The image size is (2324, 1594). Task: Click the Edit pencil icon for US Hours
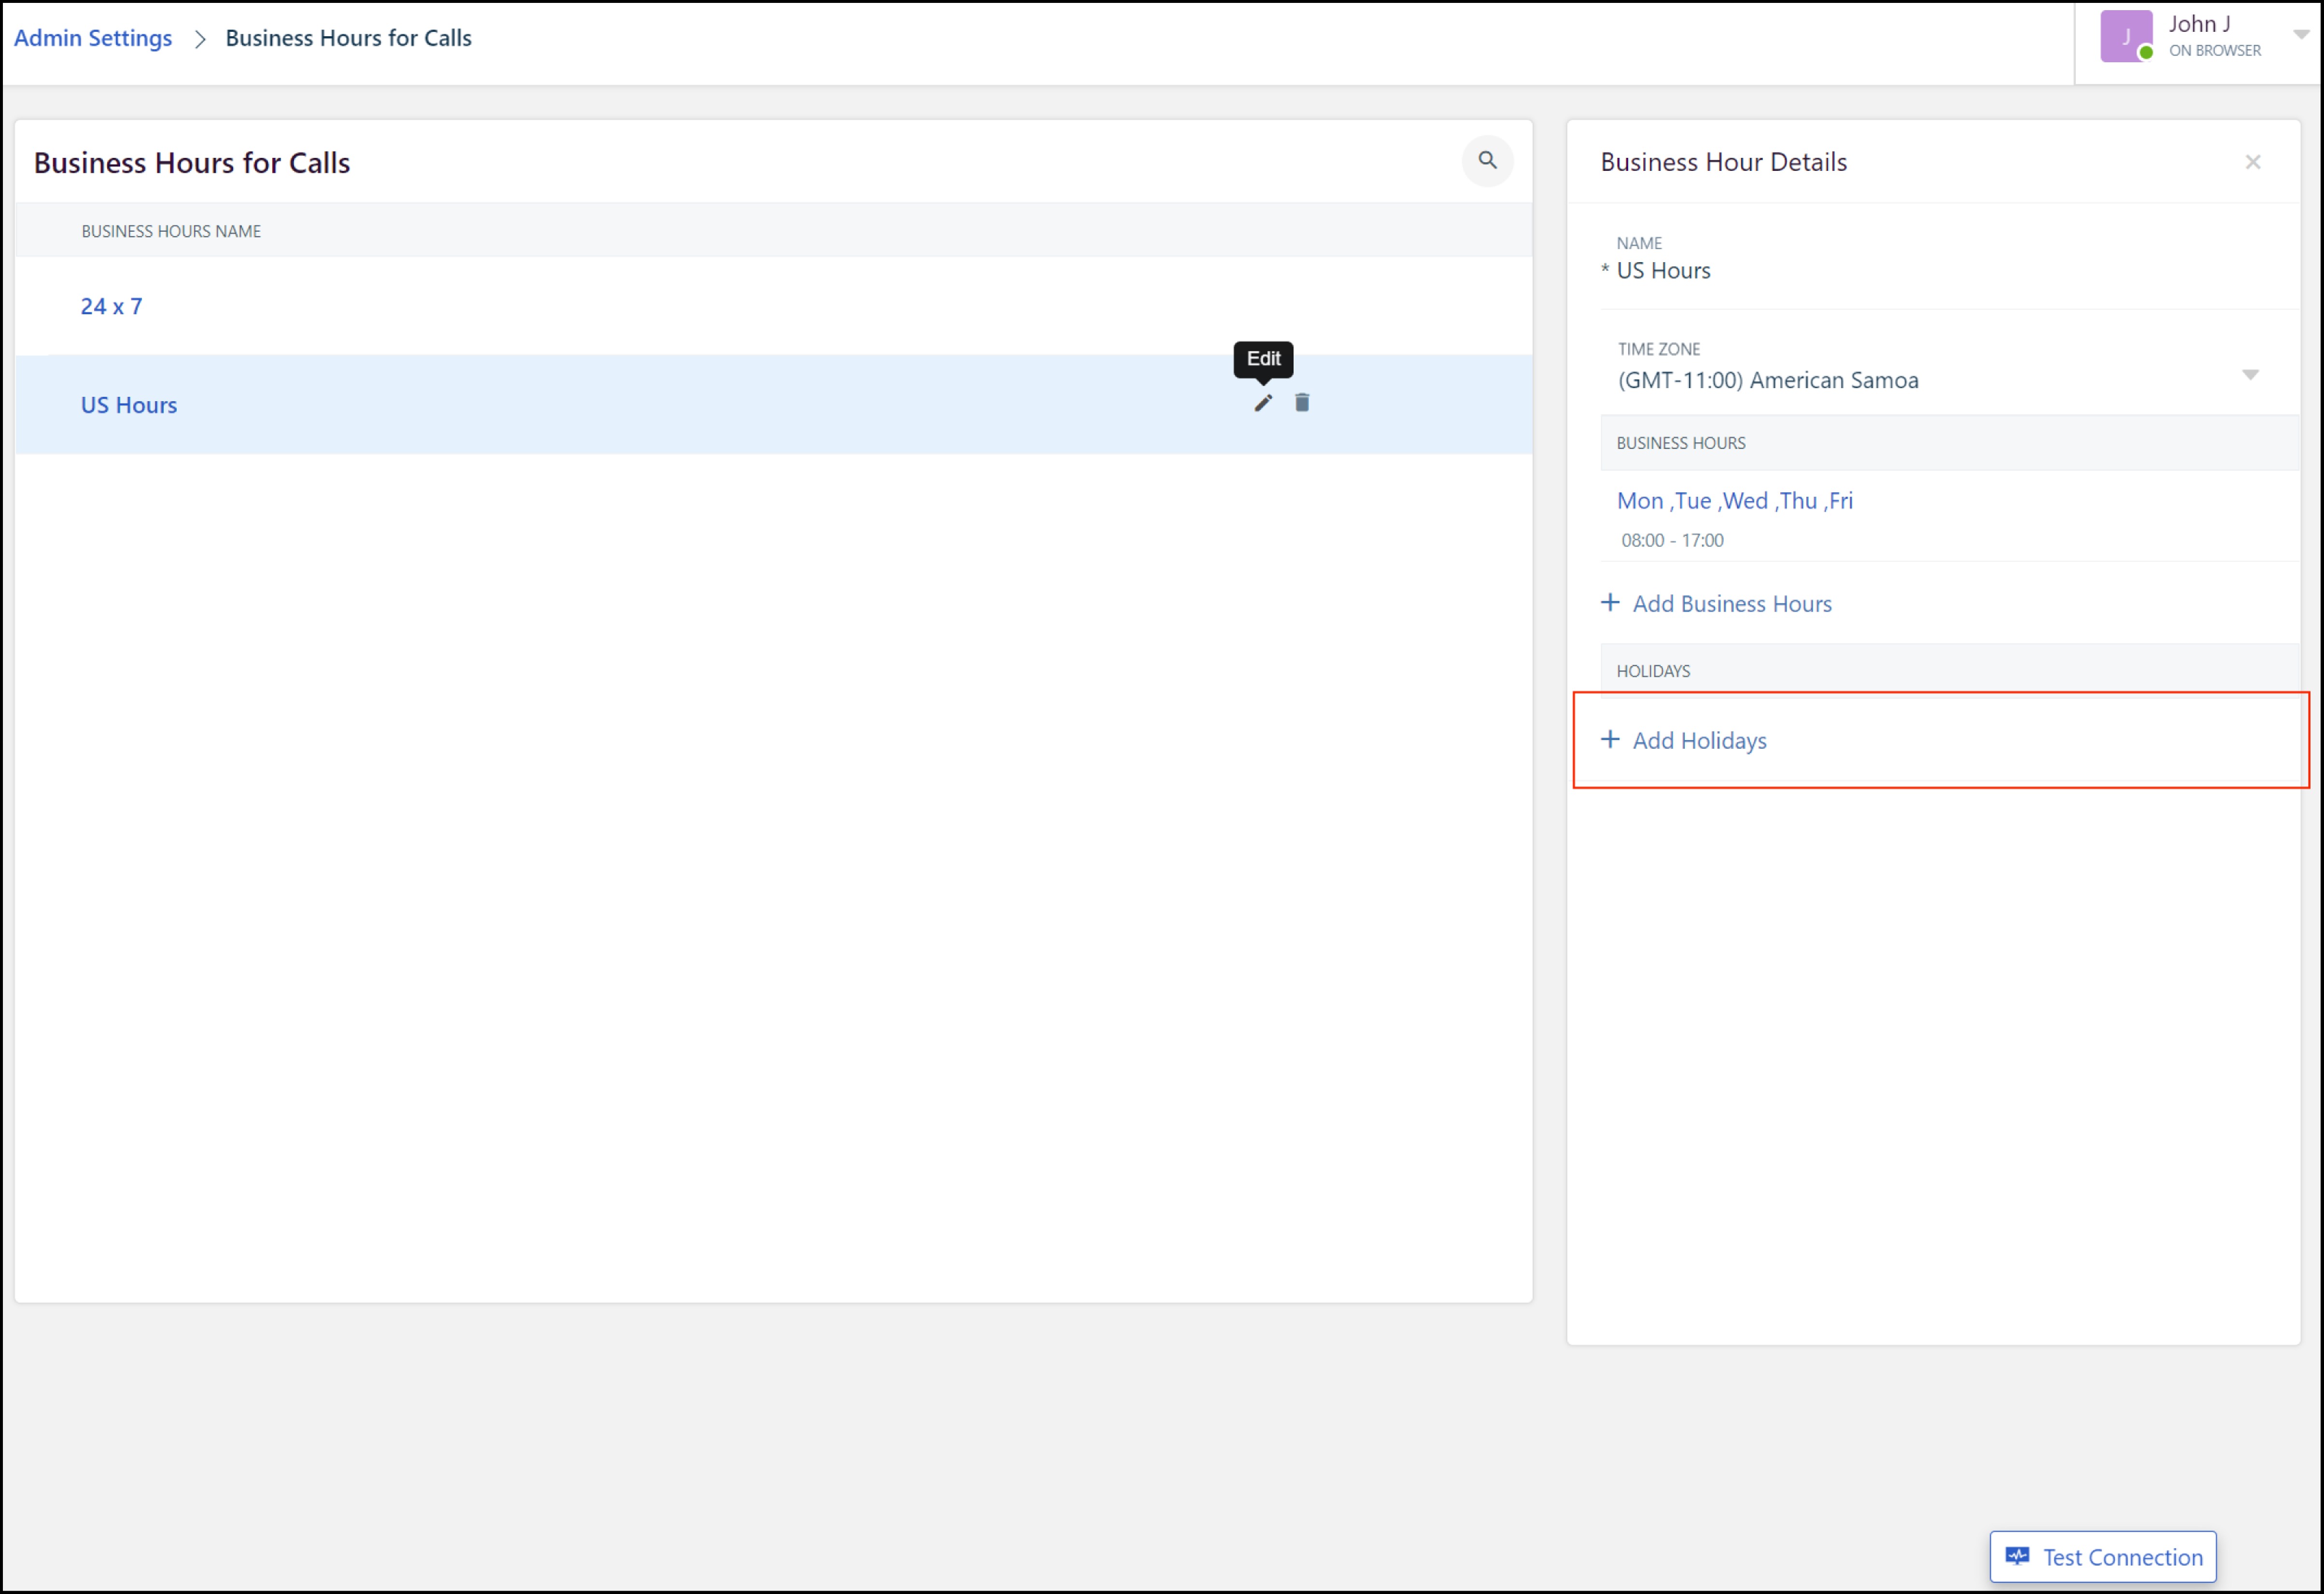(1263, 403)
